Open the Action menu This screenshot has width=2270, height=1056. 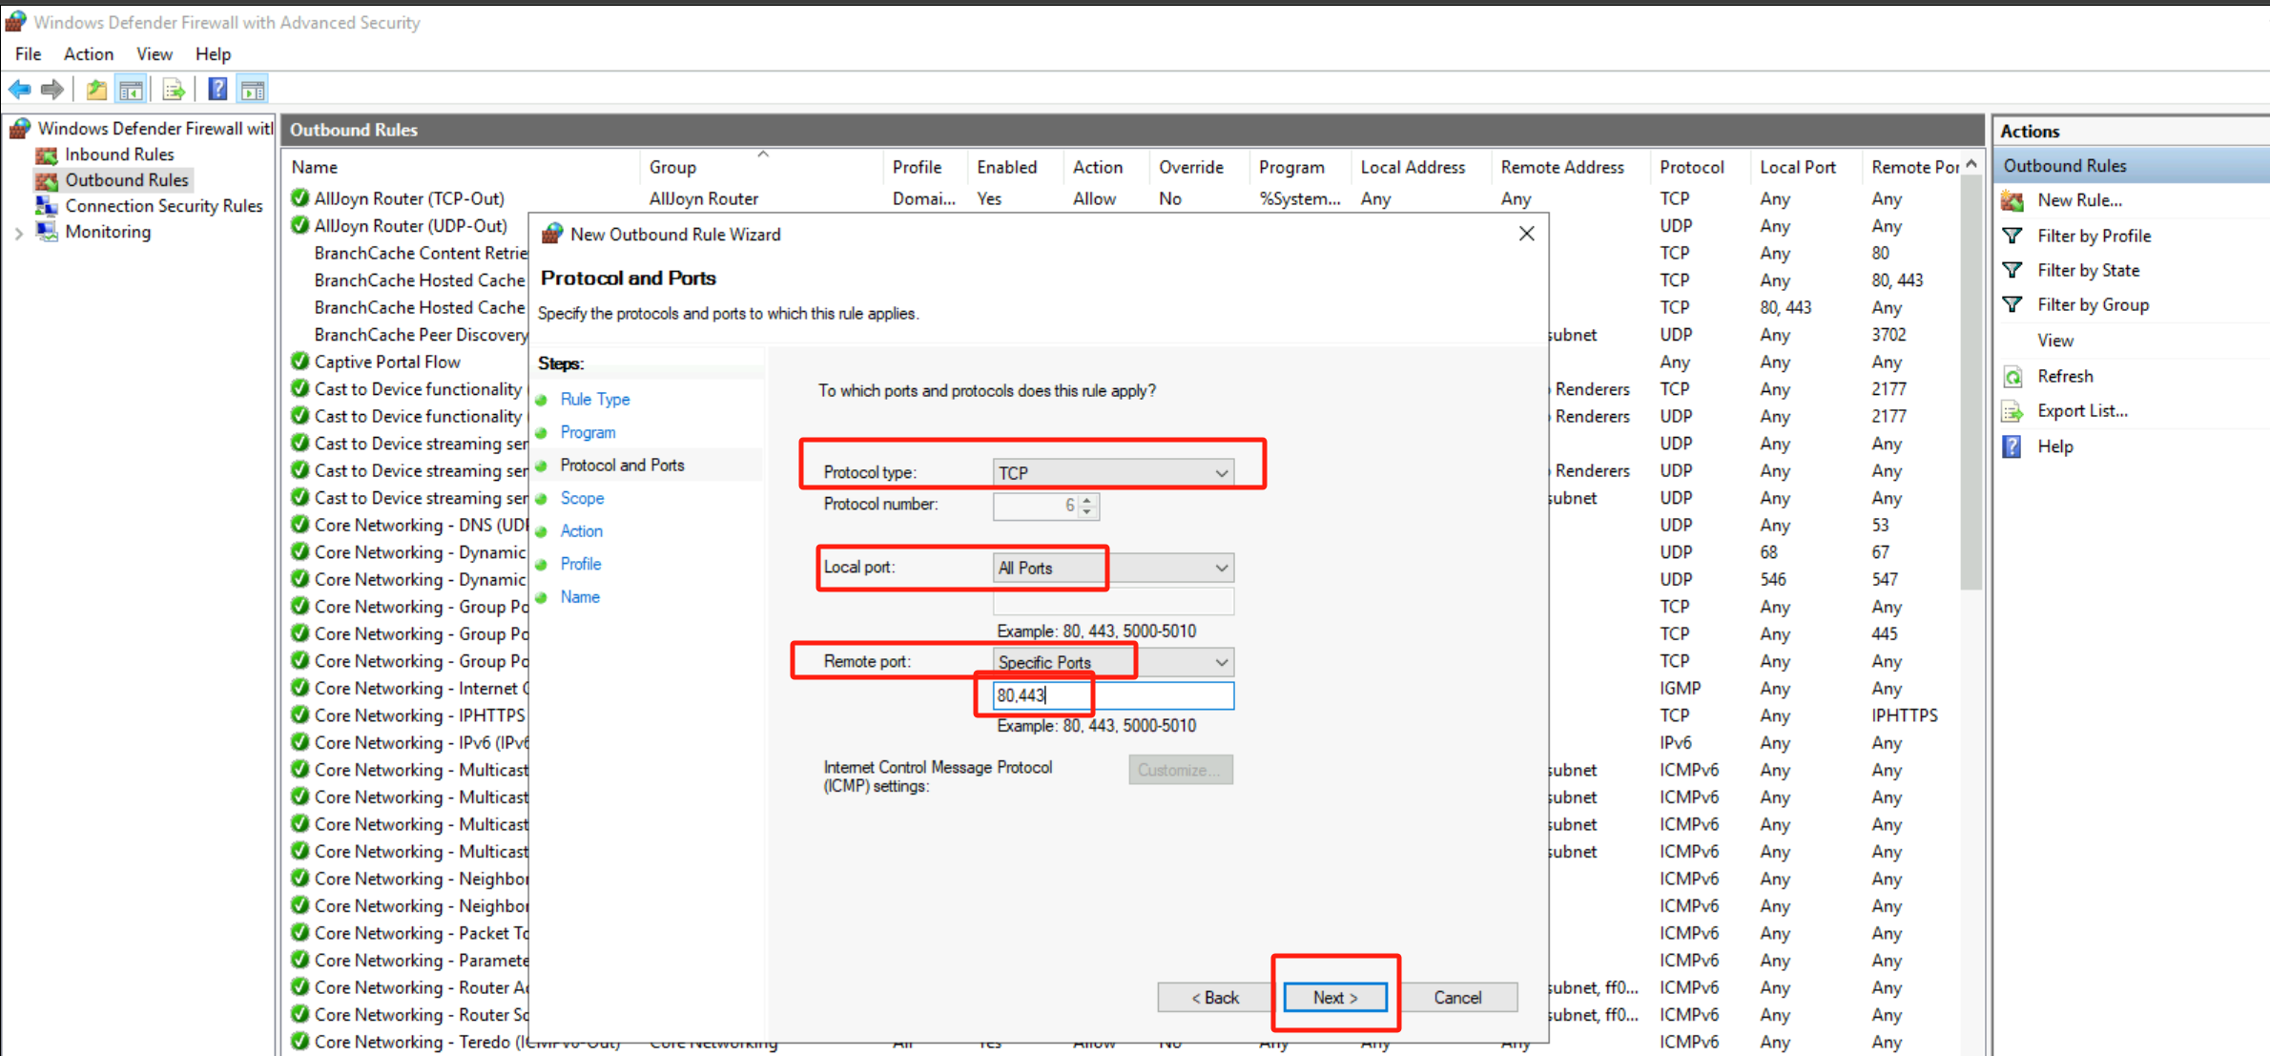[88, 54]
